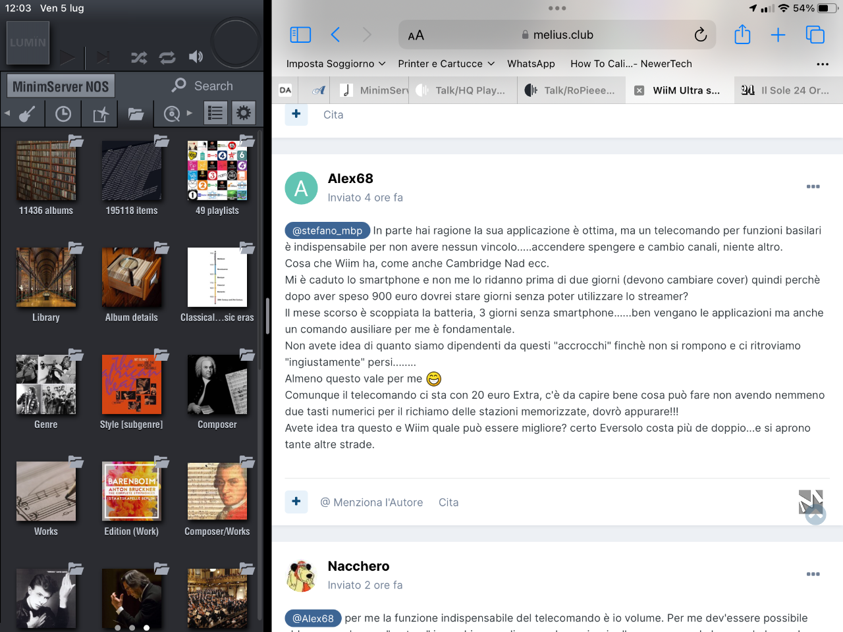Image resolution: width=843 pixels, height=632 pixels.
Task: Switch to the Talk/HQ Play tab
Action: (x=464, y=90)
